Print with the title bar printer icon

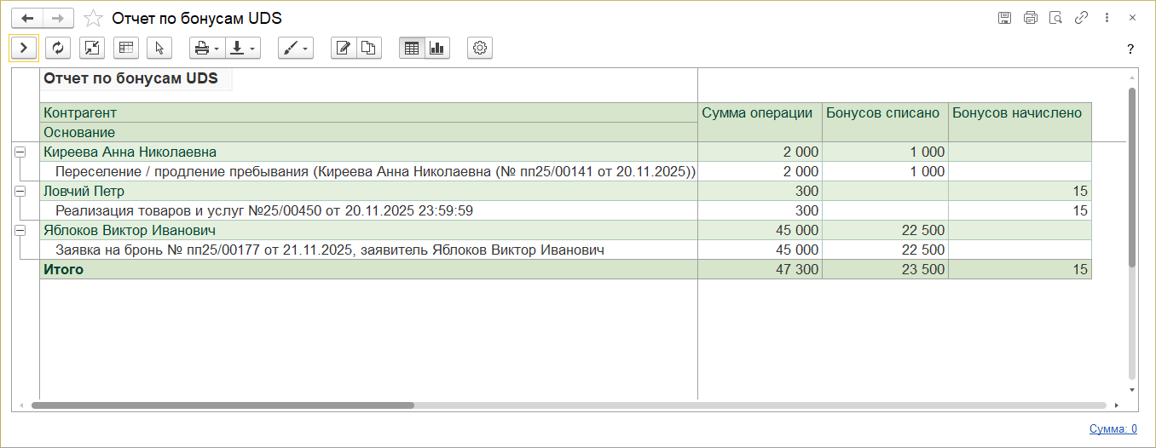[x=1030, y=18]
